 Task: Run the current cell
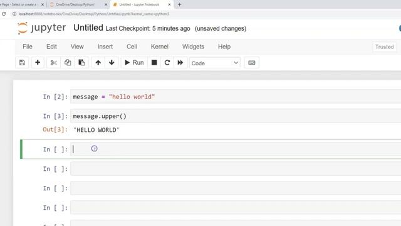click(134, 63)
